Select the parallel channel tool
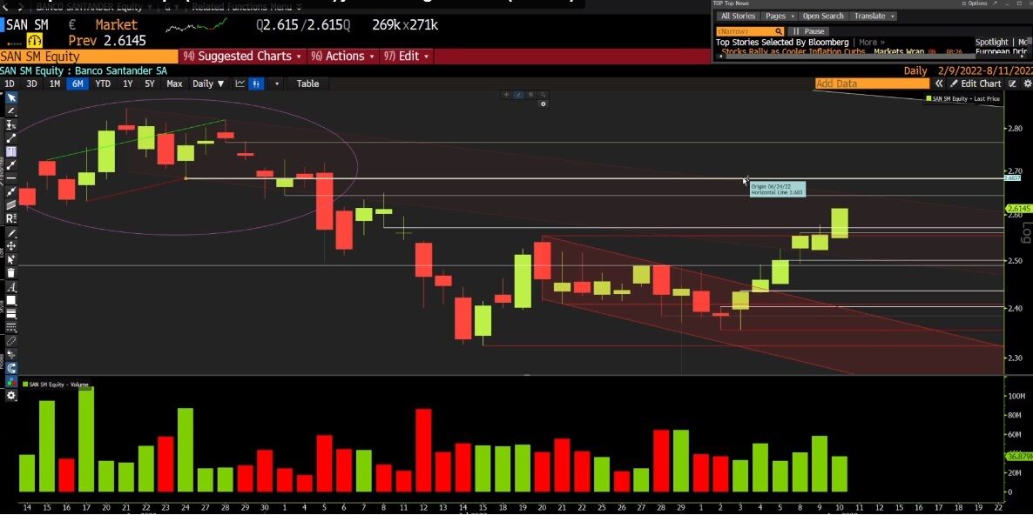The height and width of the screenshot is (515, 1033). click(x=11, y=205)
